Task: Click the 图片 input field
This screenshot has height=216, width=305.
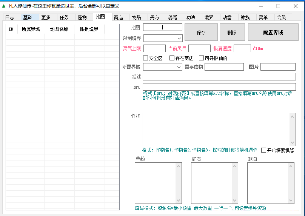Action: pos(278,67)
